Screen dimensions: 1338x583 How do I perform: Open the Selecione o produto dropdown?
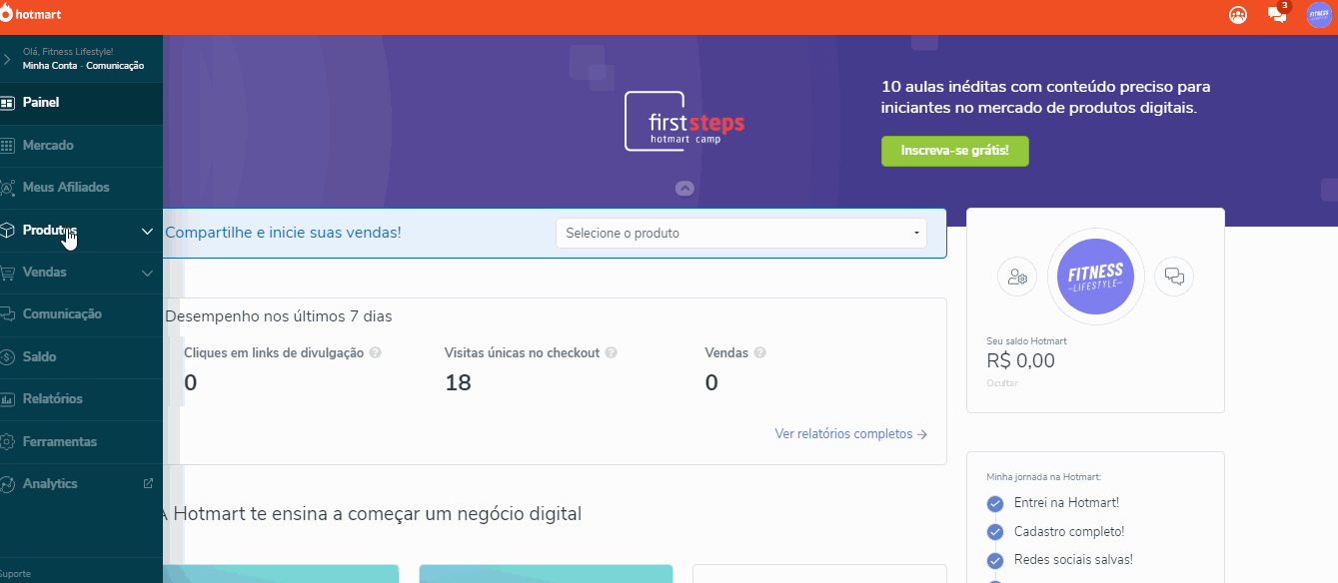(741, 233)
